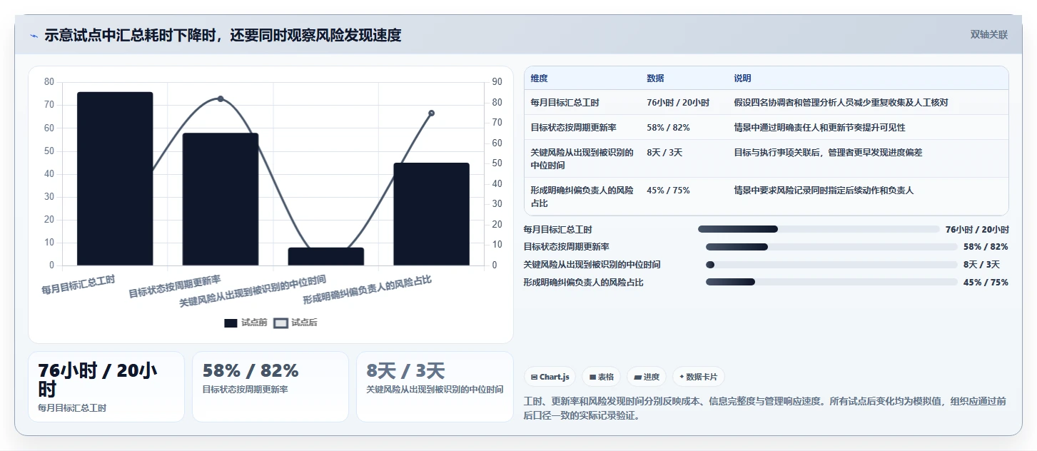Screen dimensions: 1037x451
Task: Click the 双轴关联 badge in the header
Action: tap(988, 34)
